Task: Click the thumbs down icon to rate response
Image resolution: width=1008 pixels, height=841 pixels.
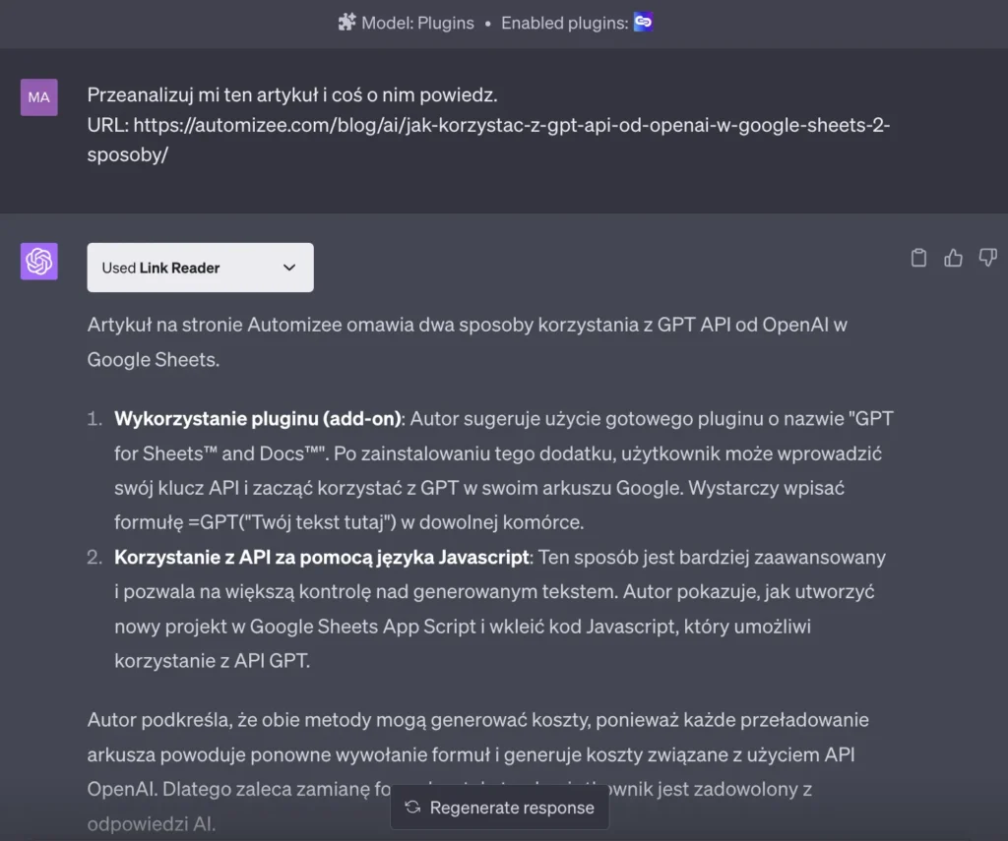Action: coord(987,257)
